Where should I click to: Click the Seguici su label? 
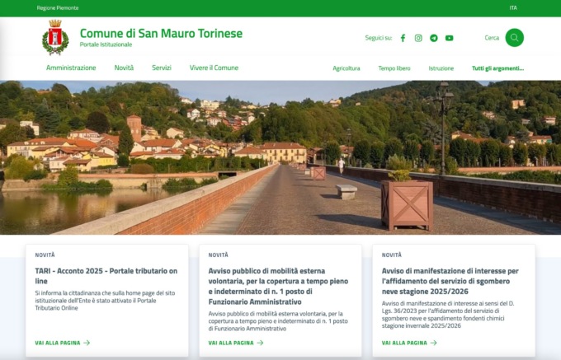pos(379,38)
